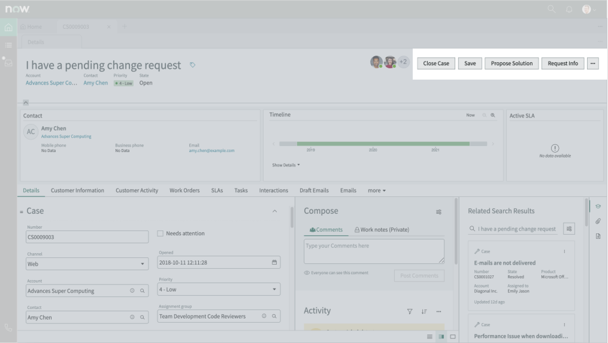Switch activity view to card layout toggle
The width and height of the screenshot is (608, 343).
click(x=452, y=336)
